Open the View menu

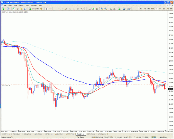click(x=10, y=5)
